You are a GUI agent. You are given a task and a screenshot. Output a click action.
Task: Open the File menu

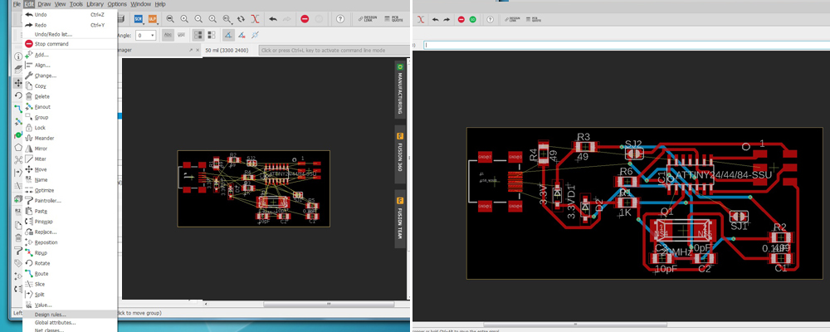click(x=17, y=3)
